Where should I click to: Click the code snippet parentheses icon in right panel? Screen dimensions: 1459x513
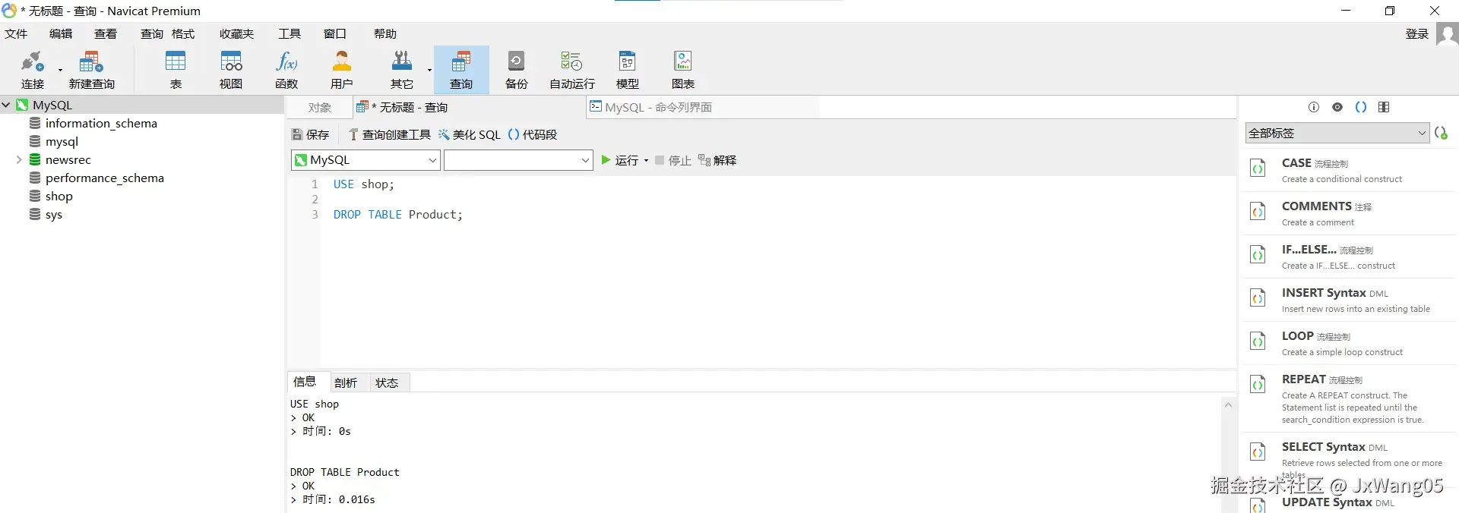click(x=1361, y=107)
